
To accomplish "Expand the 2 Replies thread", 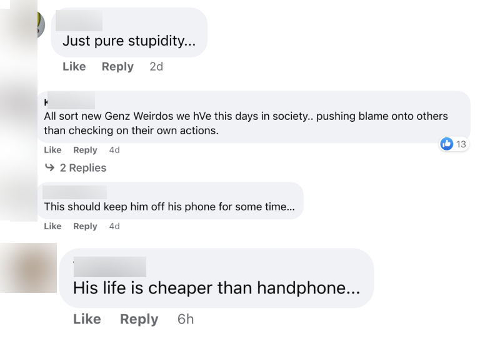I will [83, 167].
